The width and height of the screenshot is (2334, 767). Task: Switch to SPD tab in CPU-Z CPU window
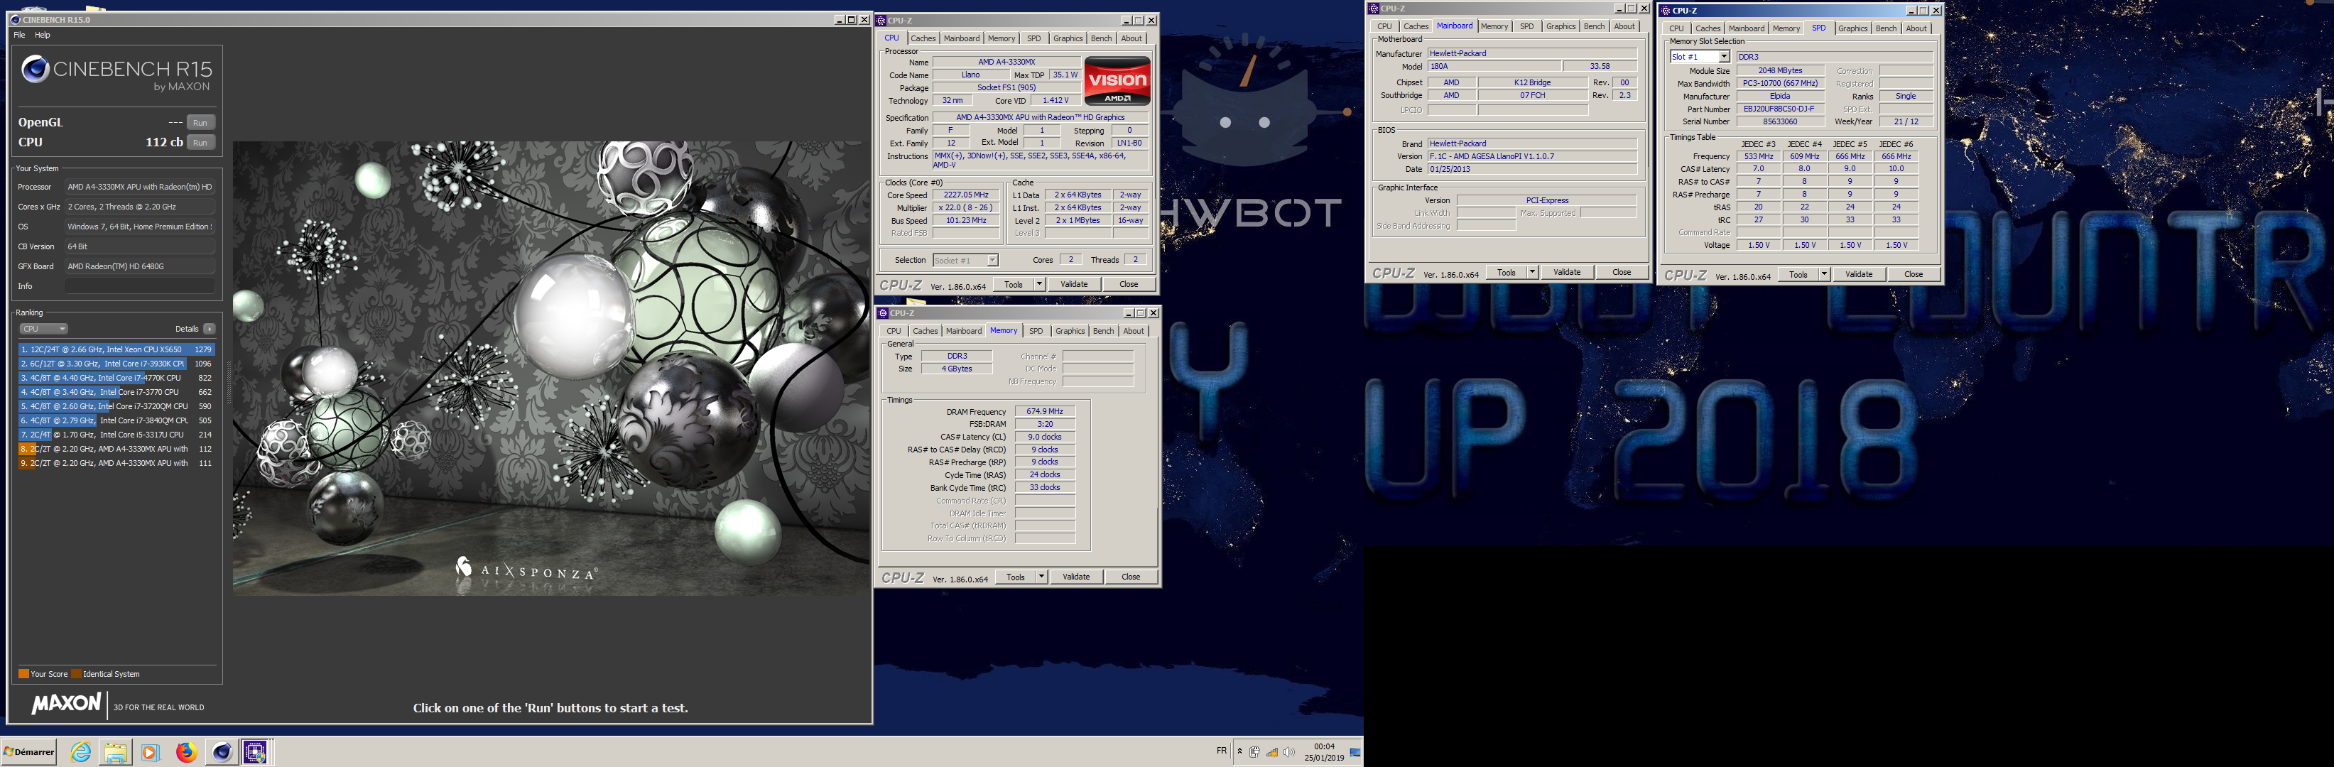1033,38
